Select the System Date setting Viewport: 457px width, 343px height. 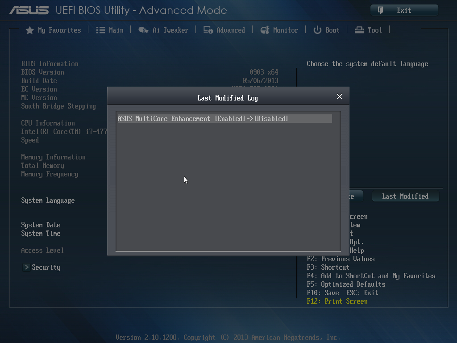point(41,225)
